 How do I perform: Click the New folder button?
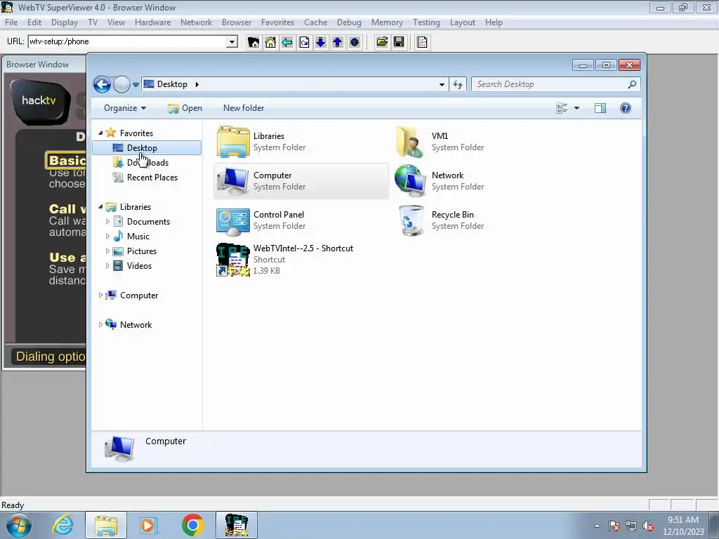click(244, 108)
